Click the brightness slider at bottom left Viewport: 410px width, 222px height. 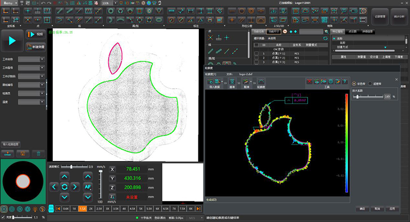tap(23, 217)
